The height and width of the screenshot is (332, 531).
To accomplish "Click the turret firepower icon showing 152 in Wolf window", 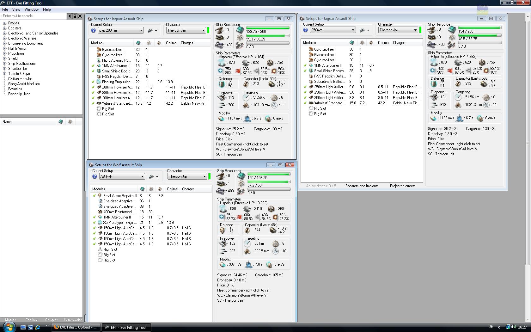I will pyautogui.click(x=223, y=243).
